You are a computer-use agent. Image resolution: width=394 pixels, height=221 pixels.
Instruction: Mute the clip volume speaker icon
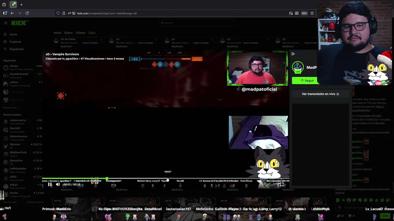click(x=58, y=184)
